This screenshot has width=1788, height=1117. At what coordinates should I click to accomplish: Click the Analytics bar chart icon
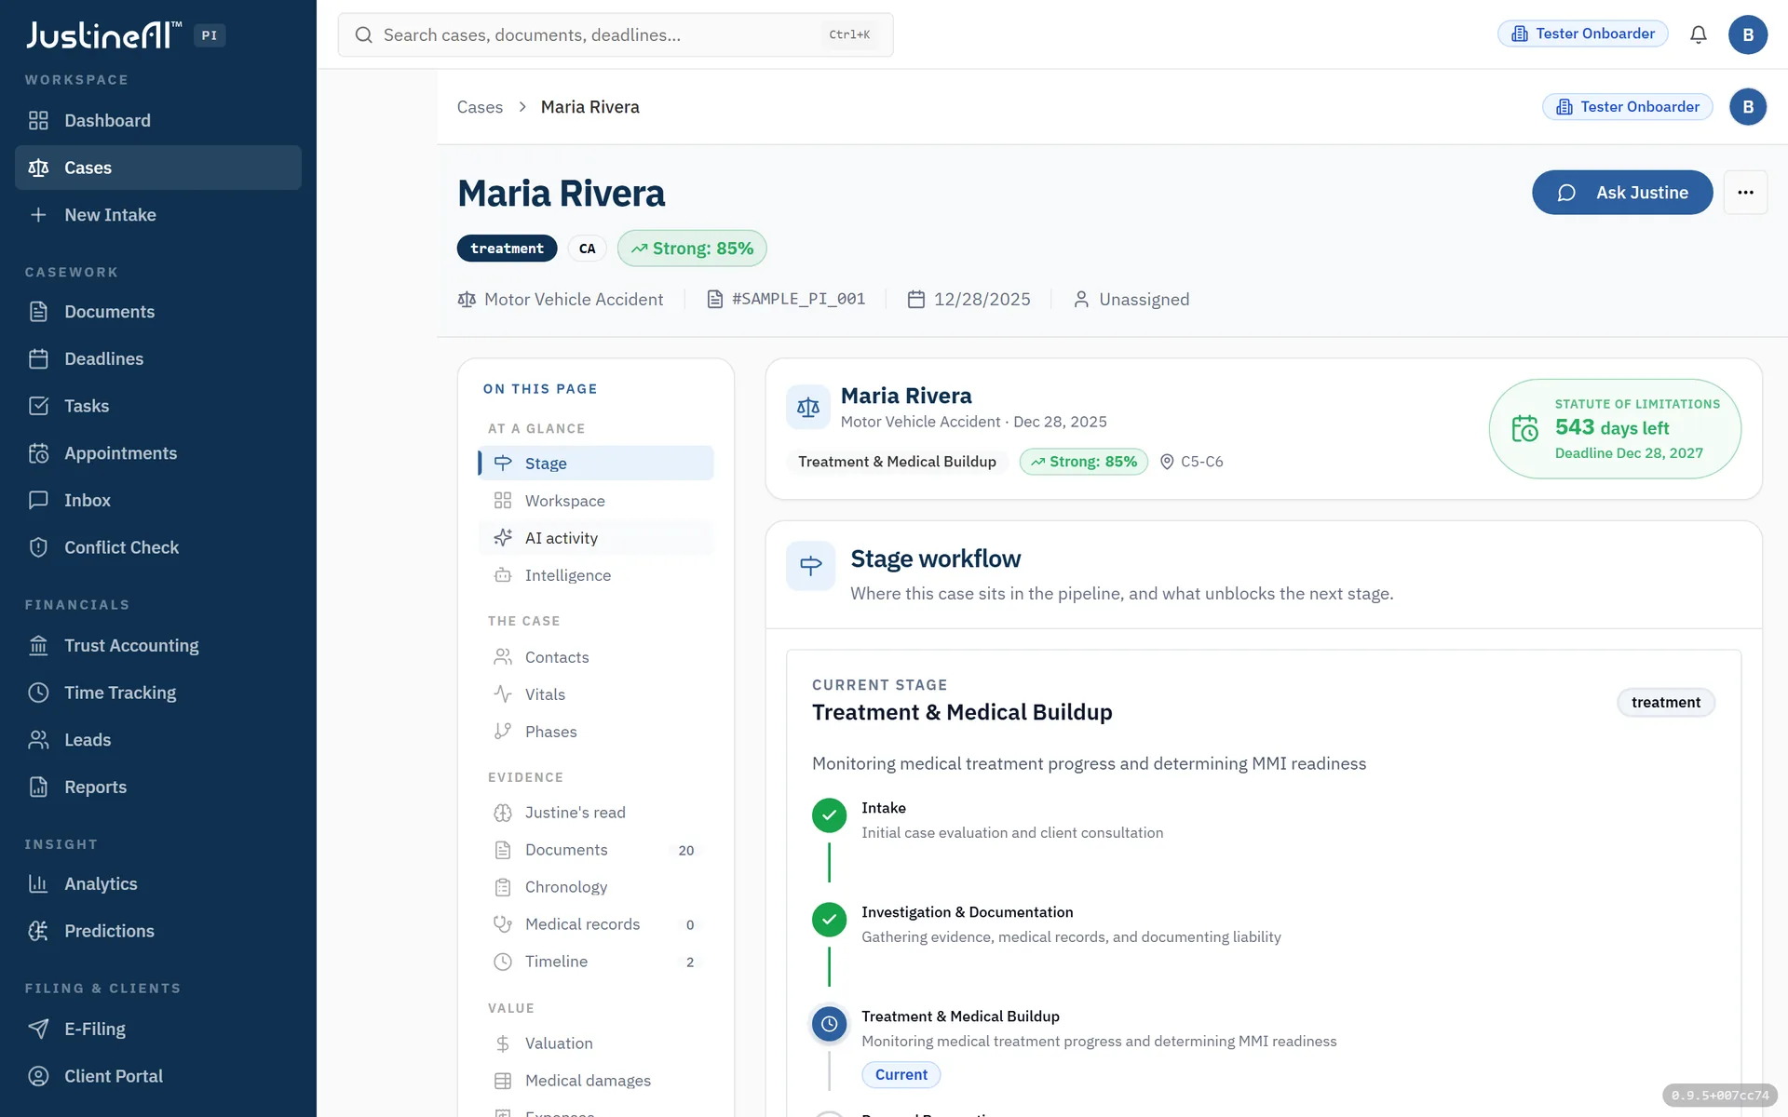coord(38,883)
